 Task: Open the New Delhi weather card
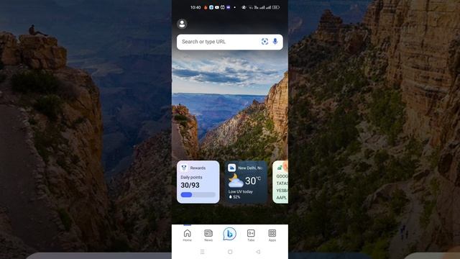click(246, 182)
